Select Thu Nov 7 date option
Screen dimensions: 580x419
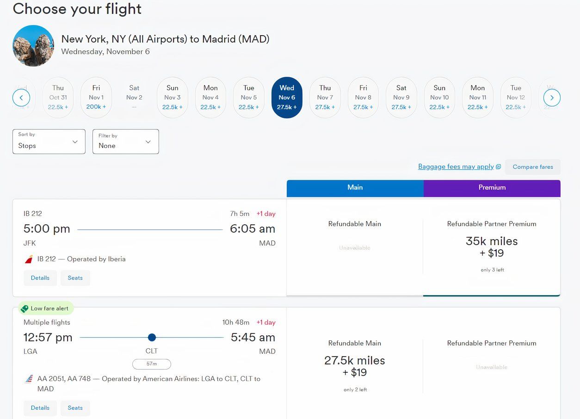(325, 98)
